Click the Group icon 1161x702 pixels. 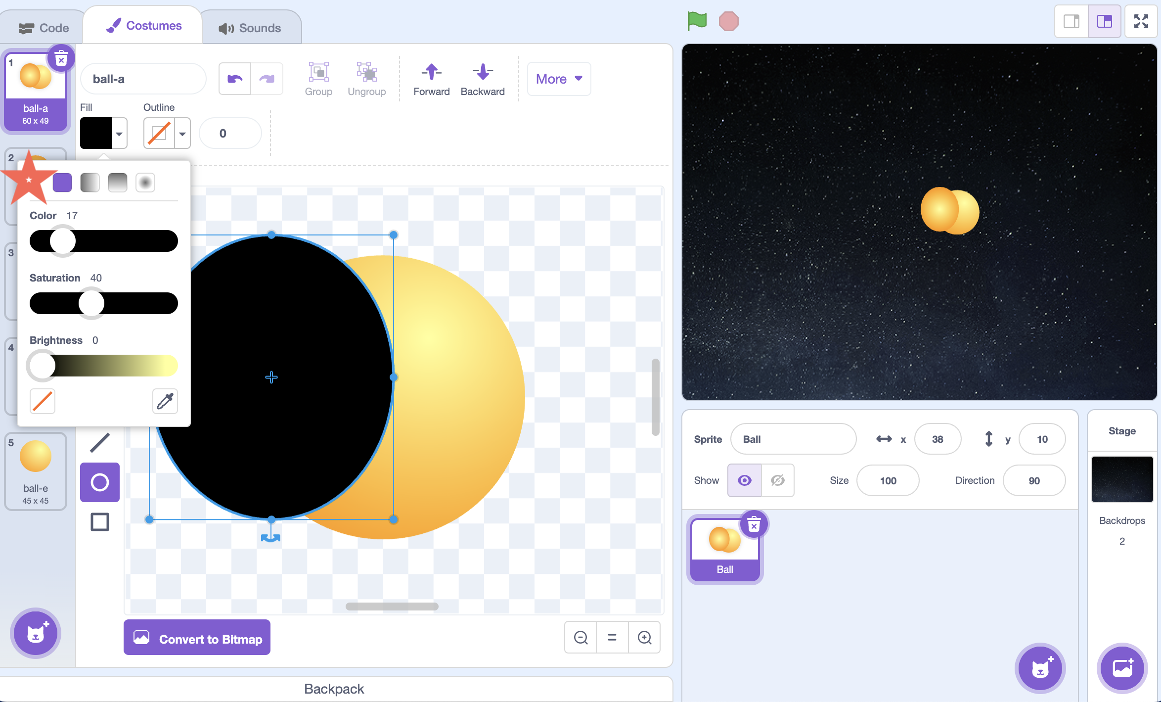tap(318, 78)
